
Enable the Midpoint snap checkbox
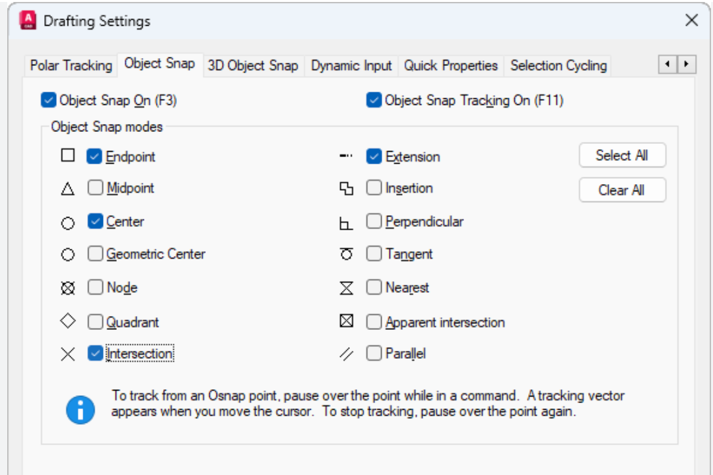point(94,189)
